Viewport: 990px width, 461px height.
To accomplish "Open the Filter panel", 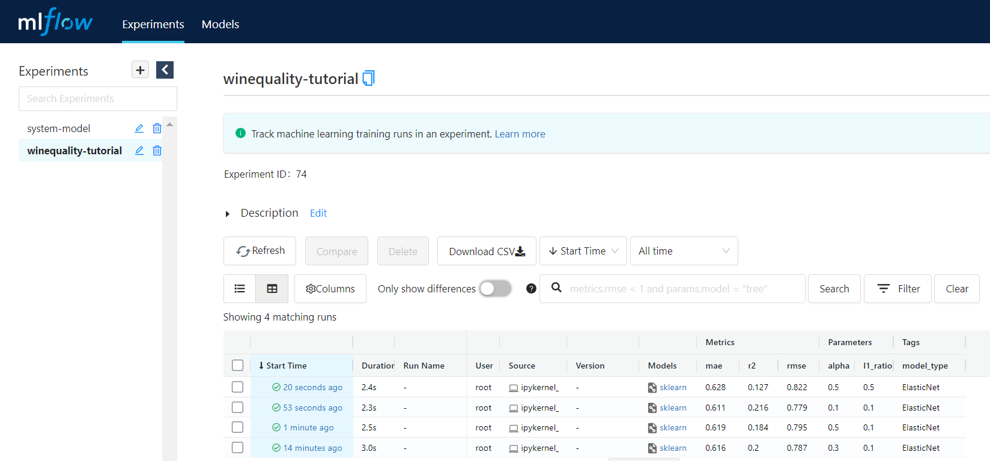I will [898, 289].
